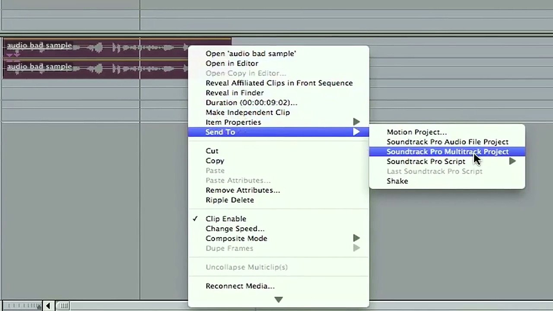The image size is (553, 311).
Task: Click the disabled Paste Attributes entry
Action: [279, 180]
